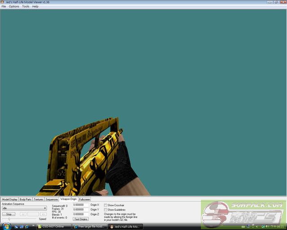Click the animation Speed slider handle
Screen dimensions: 287x230
(x=9, y=219)
